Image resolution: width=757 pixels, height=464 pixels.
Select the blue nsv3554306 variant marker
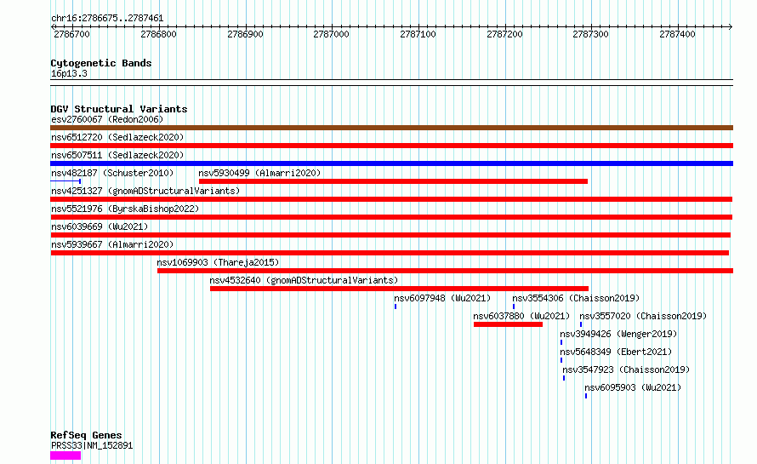514,306
